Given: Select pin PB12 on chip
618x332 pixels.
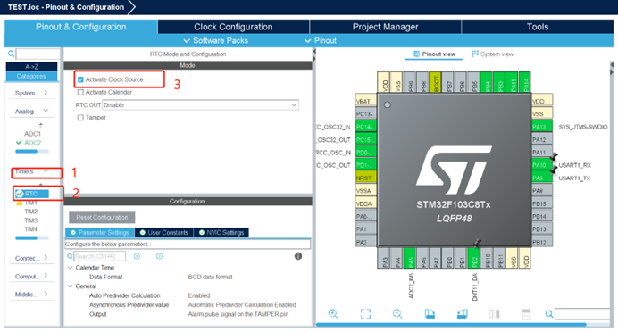Looking at the screenshot, I should 541,242.
